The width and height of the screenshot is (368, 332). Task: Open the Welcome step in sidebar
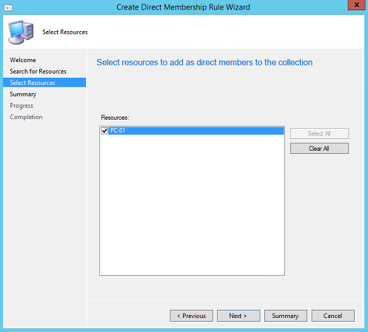[23, 60]
